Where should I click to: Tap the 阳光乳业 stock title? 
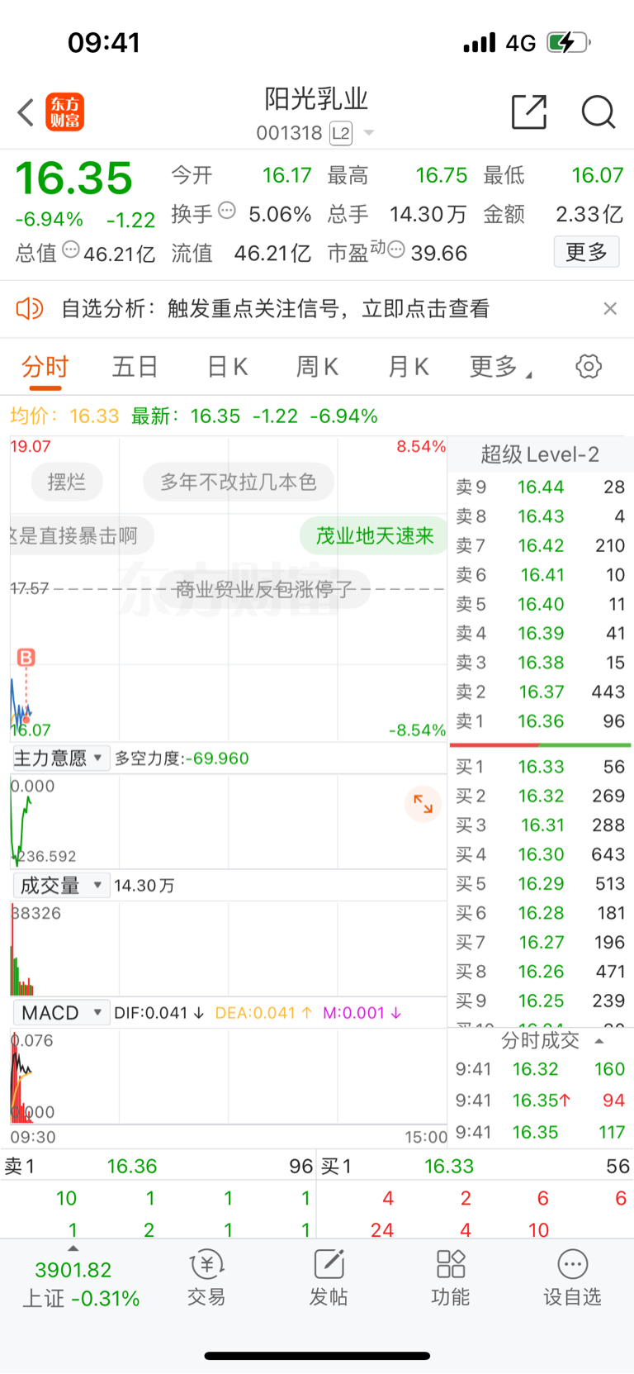tap(316, 99)
